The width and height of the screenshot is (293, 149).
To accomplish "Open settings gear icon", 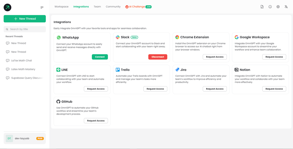I will tap(278, 7).
